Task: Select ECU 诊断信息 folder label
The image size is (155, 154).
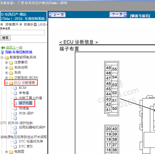Action: (25, 83)
